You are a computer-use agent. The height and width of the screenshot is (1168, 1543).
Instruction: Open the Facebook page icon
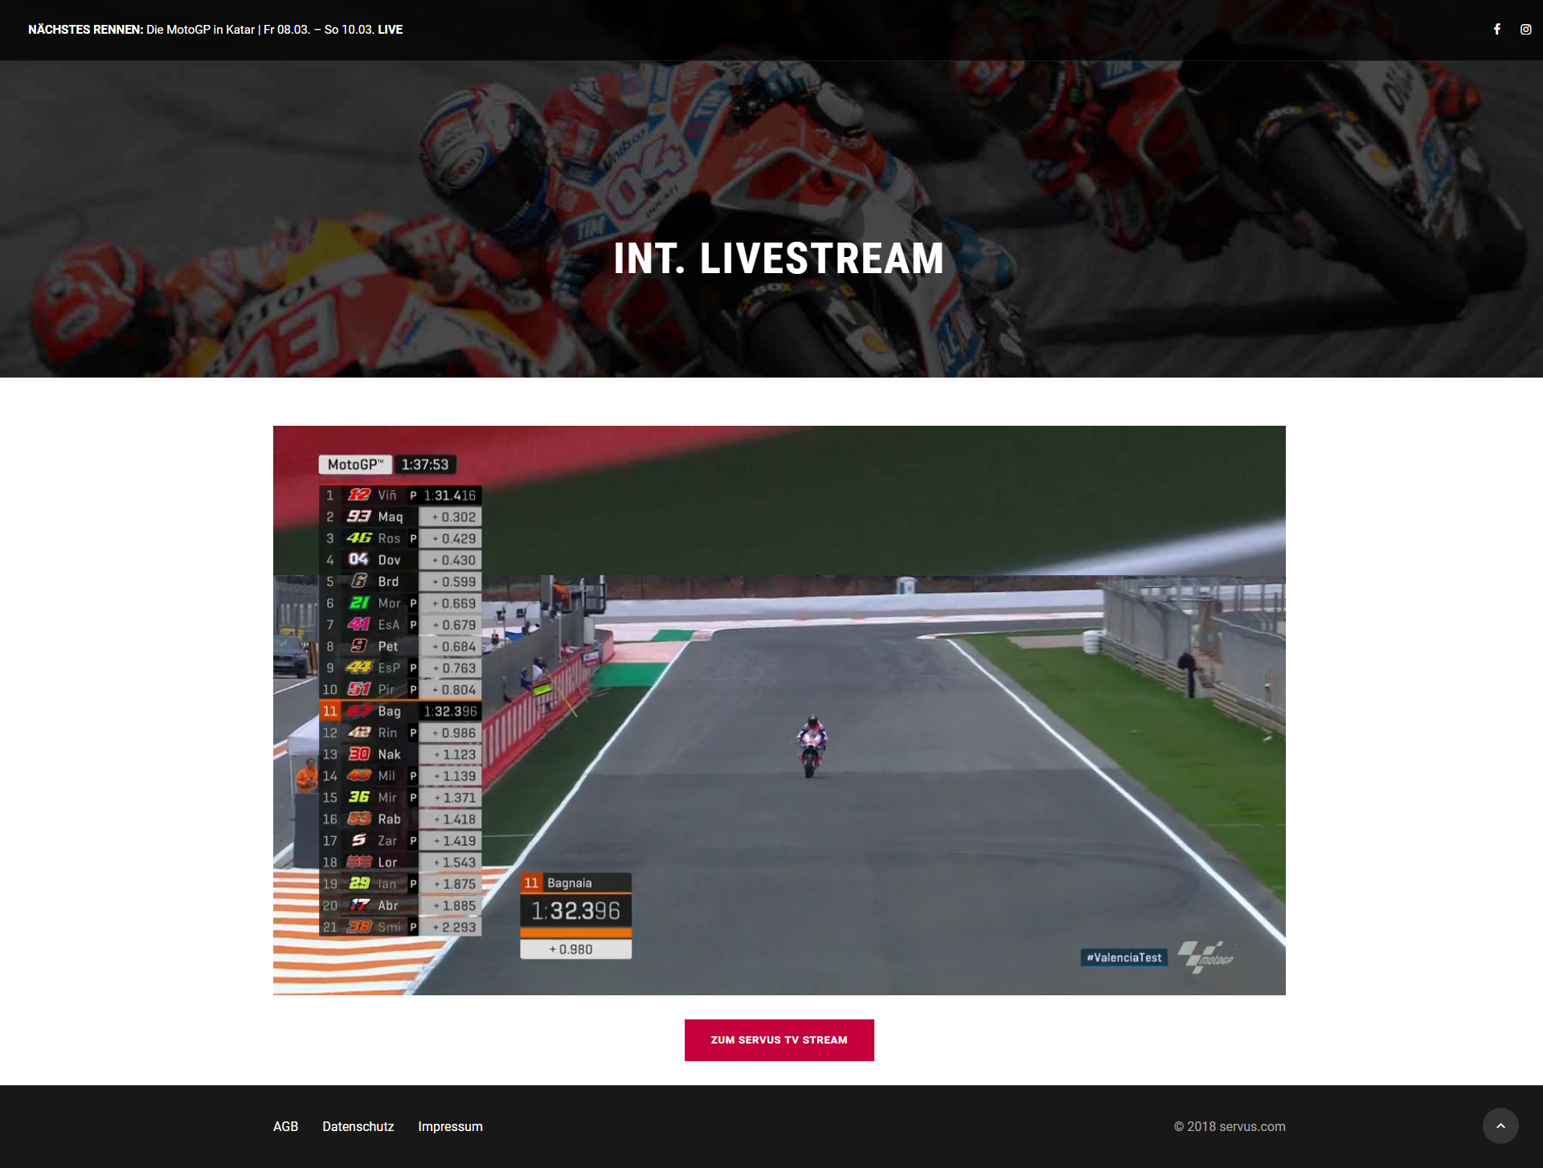[x=1497, y=30]
